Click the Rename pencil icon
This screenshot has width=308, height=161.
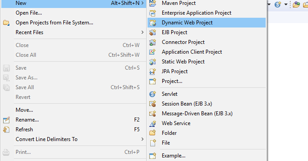tap(6, 120)
